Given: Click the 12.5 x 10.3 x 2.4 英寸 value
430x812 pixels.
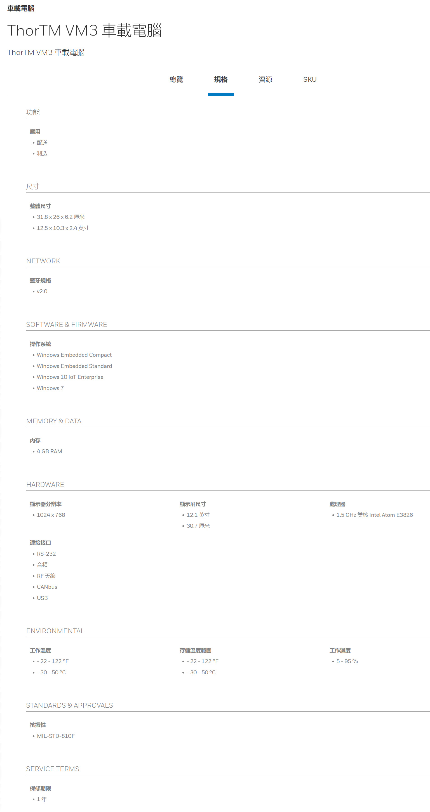Looking at the screenshot, I should (63, 228).
